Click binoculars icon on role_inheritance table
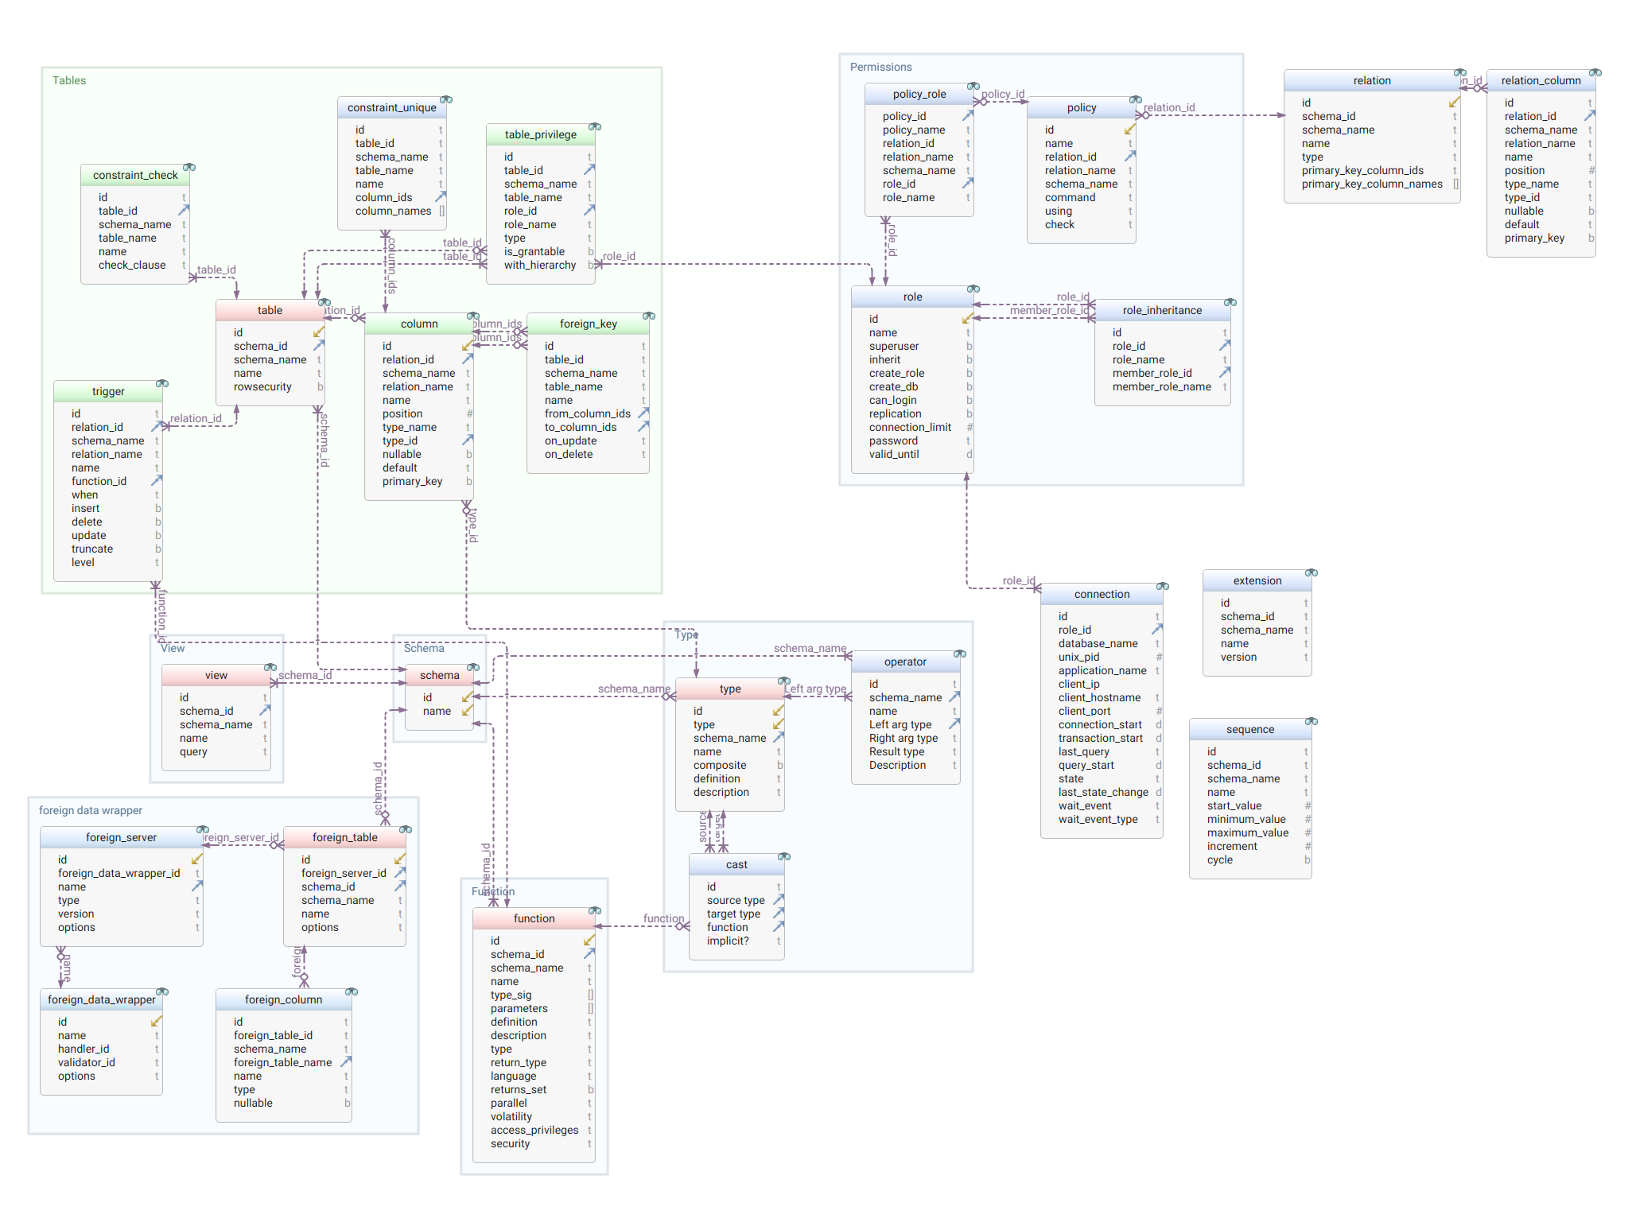 pos(1230,303)
